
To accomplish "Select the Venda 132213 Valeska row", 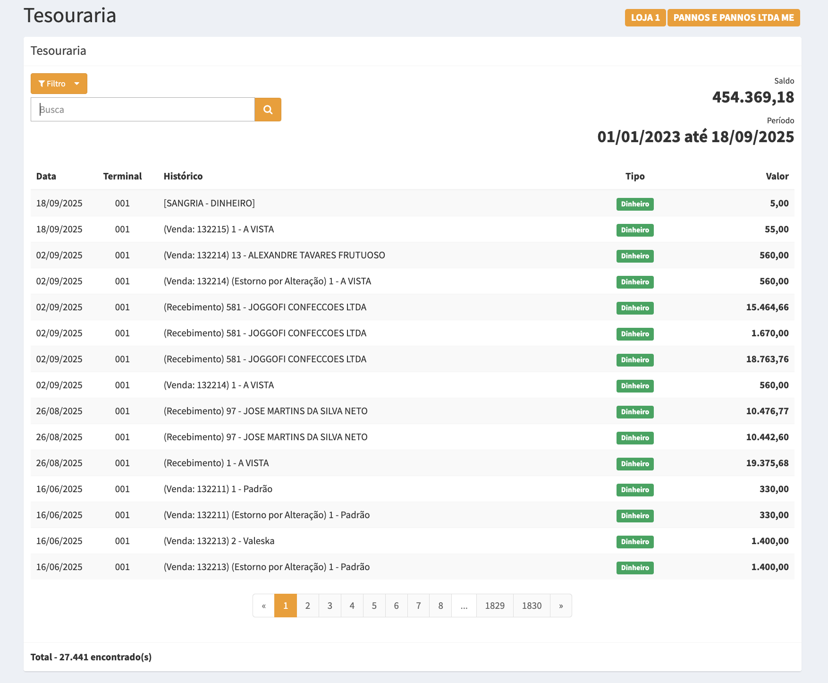I will pos(219,541).
